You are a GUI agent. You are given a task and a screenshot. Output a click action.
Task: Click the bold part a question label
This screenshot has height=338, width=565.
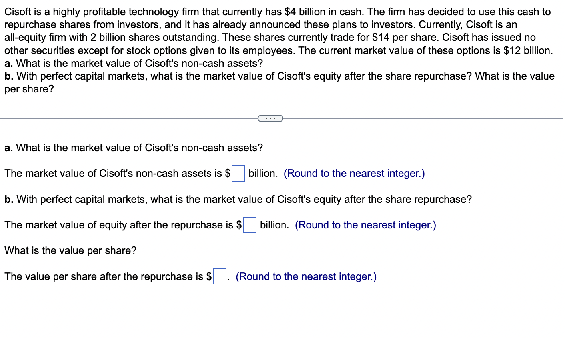point(8,148)
